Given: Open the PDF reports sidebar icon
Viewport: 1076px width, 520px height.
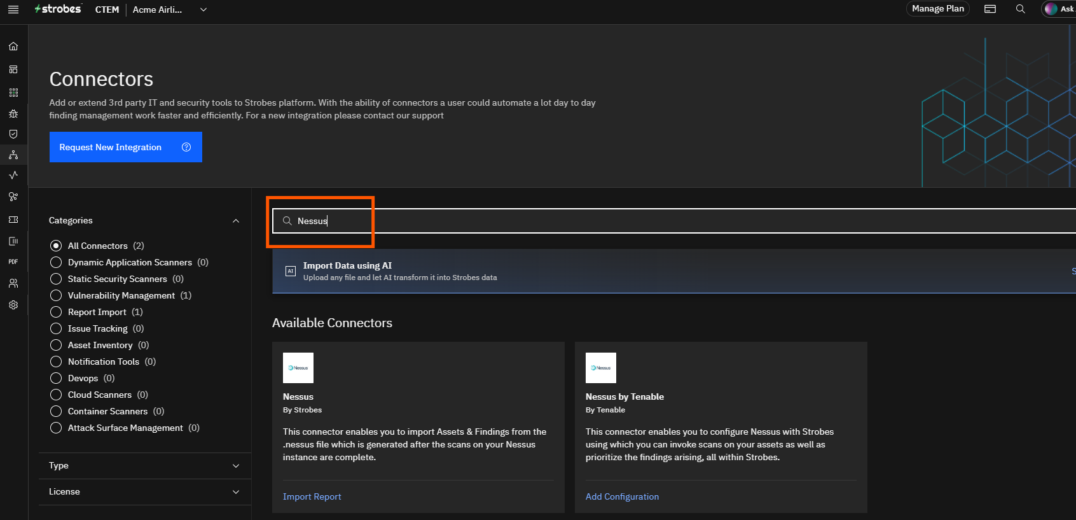Looking at the screenshot, I should [x=13, y=262].
